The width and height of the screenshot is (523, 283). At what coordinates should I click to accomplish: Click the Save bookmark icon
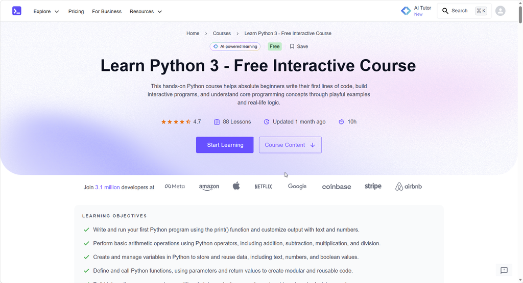[x=292, y=46]
